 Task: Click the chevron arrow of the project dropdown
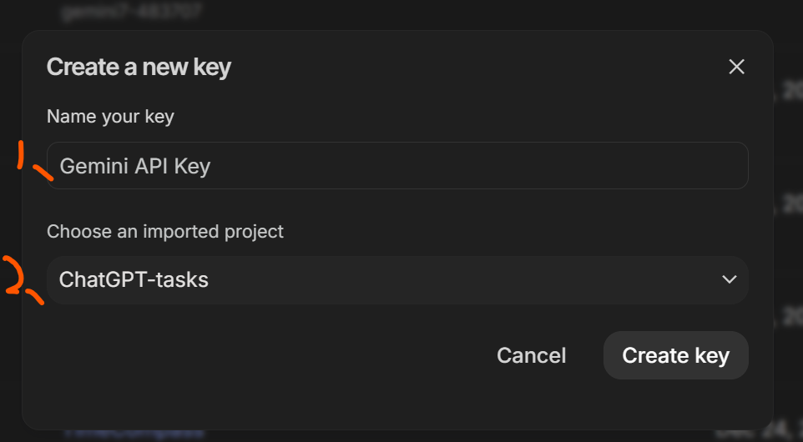click(x=730, y=279)
